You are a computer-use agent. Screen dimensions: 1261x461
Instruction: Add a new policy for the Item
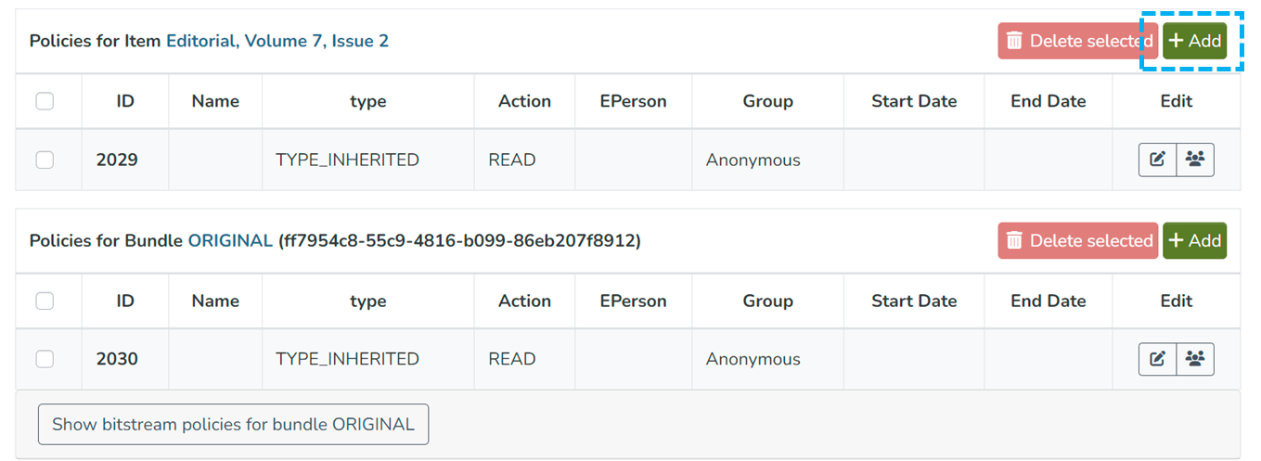click(x=1194, y=41)
